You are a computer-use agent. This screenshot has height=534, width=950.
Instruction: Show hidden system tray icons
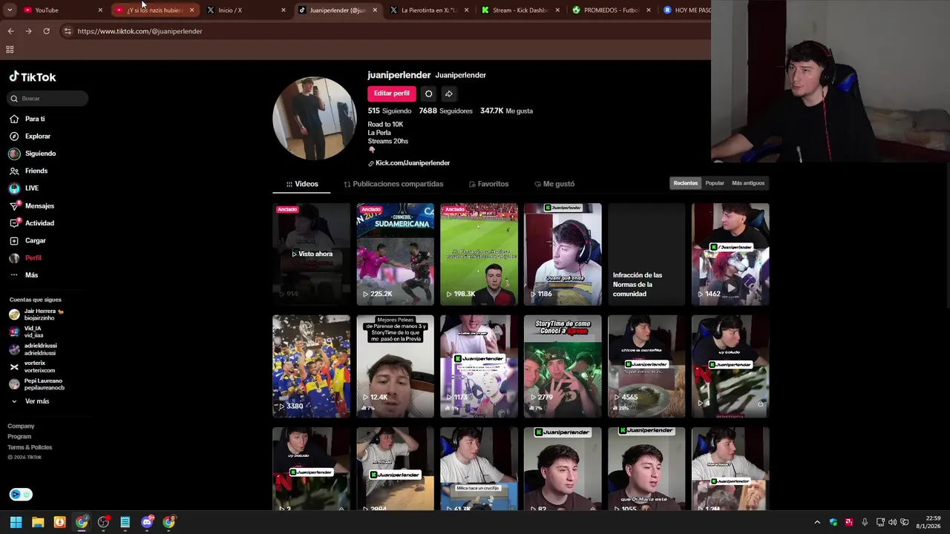coord(817,522)
